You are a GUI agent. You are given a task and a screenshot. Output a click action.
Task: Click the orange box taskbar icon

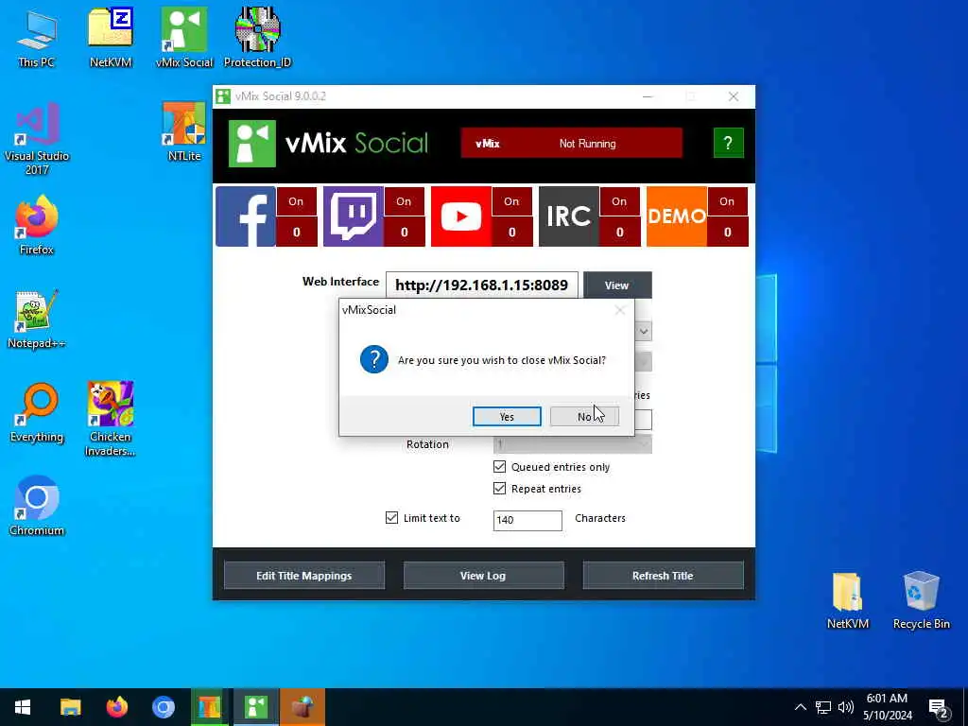point(302,707)
